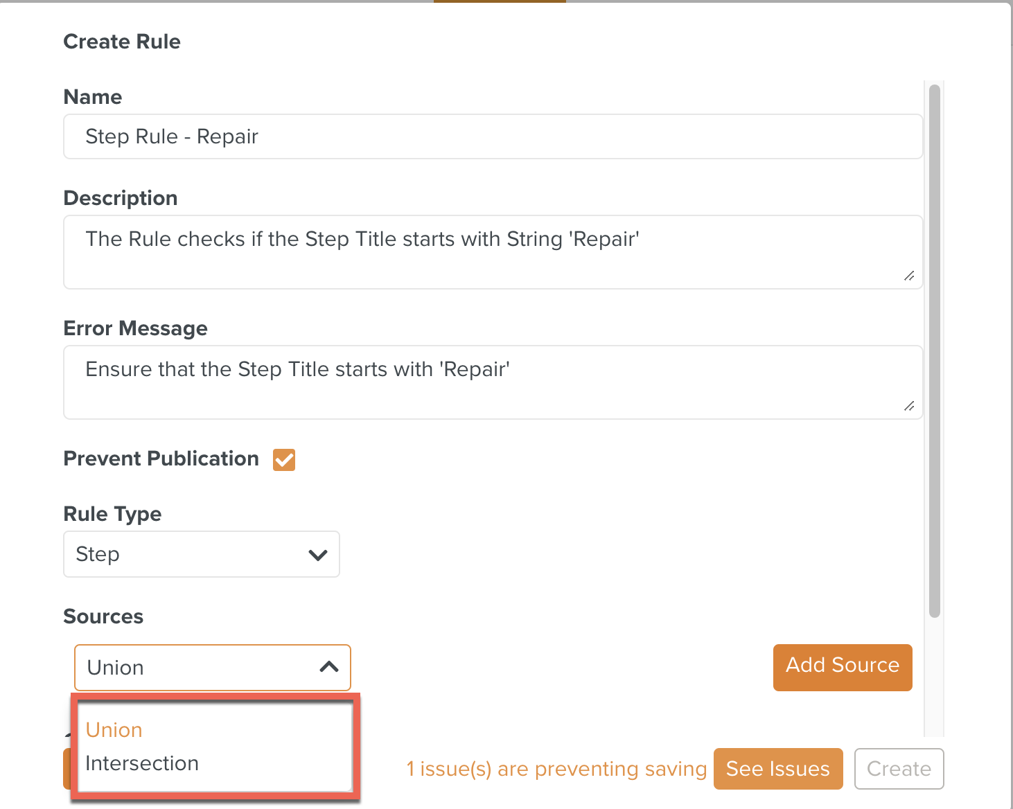1013x809 pixels.
Task: Choose Intersection from the dropdown list
Action: coord(142,763)
